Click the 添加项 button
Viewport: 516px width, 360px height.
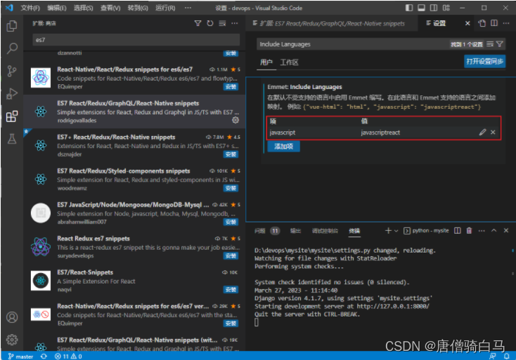point(283,146)
